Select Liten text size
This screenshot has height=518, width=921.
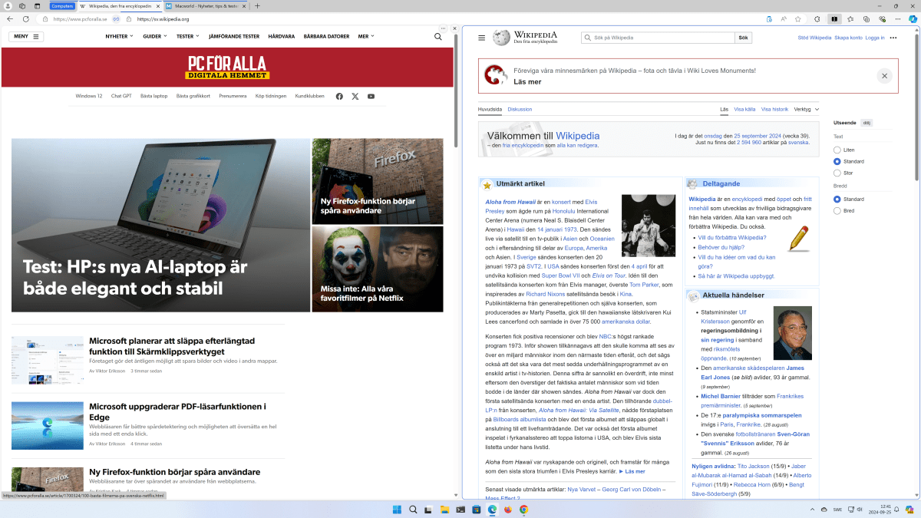837,150
